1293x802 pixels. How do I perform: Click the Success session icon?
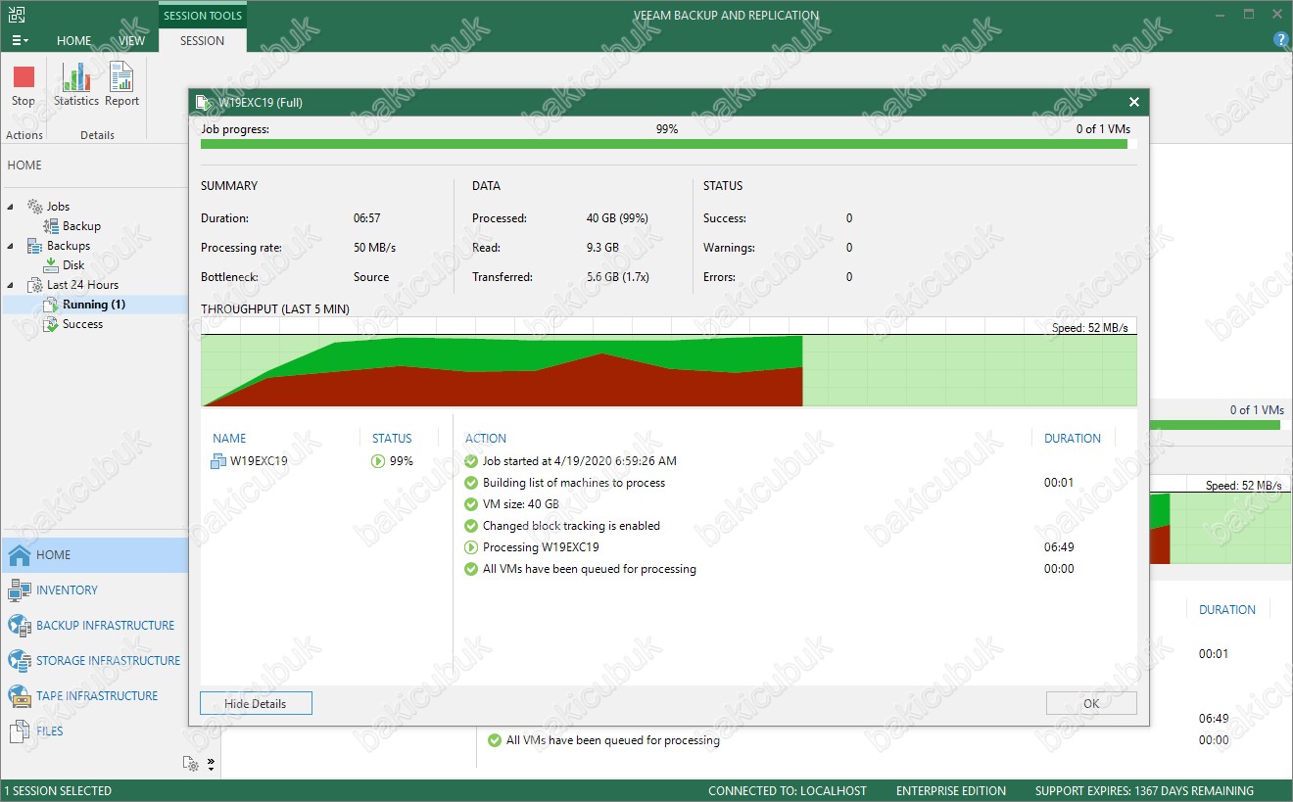(x=51, y=324)
